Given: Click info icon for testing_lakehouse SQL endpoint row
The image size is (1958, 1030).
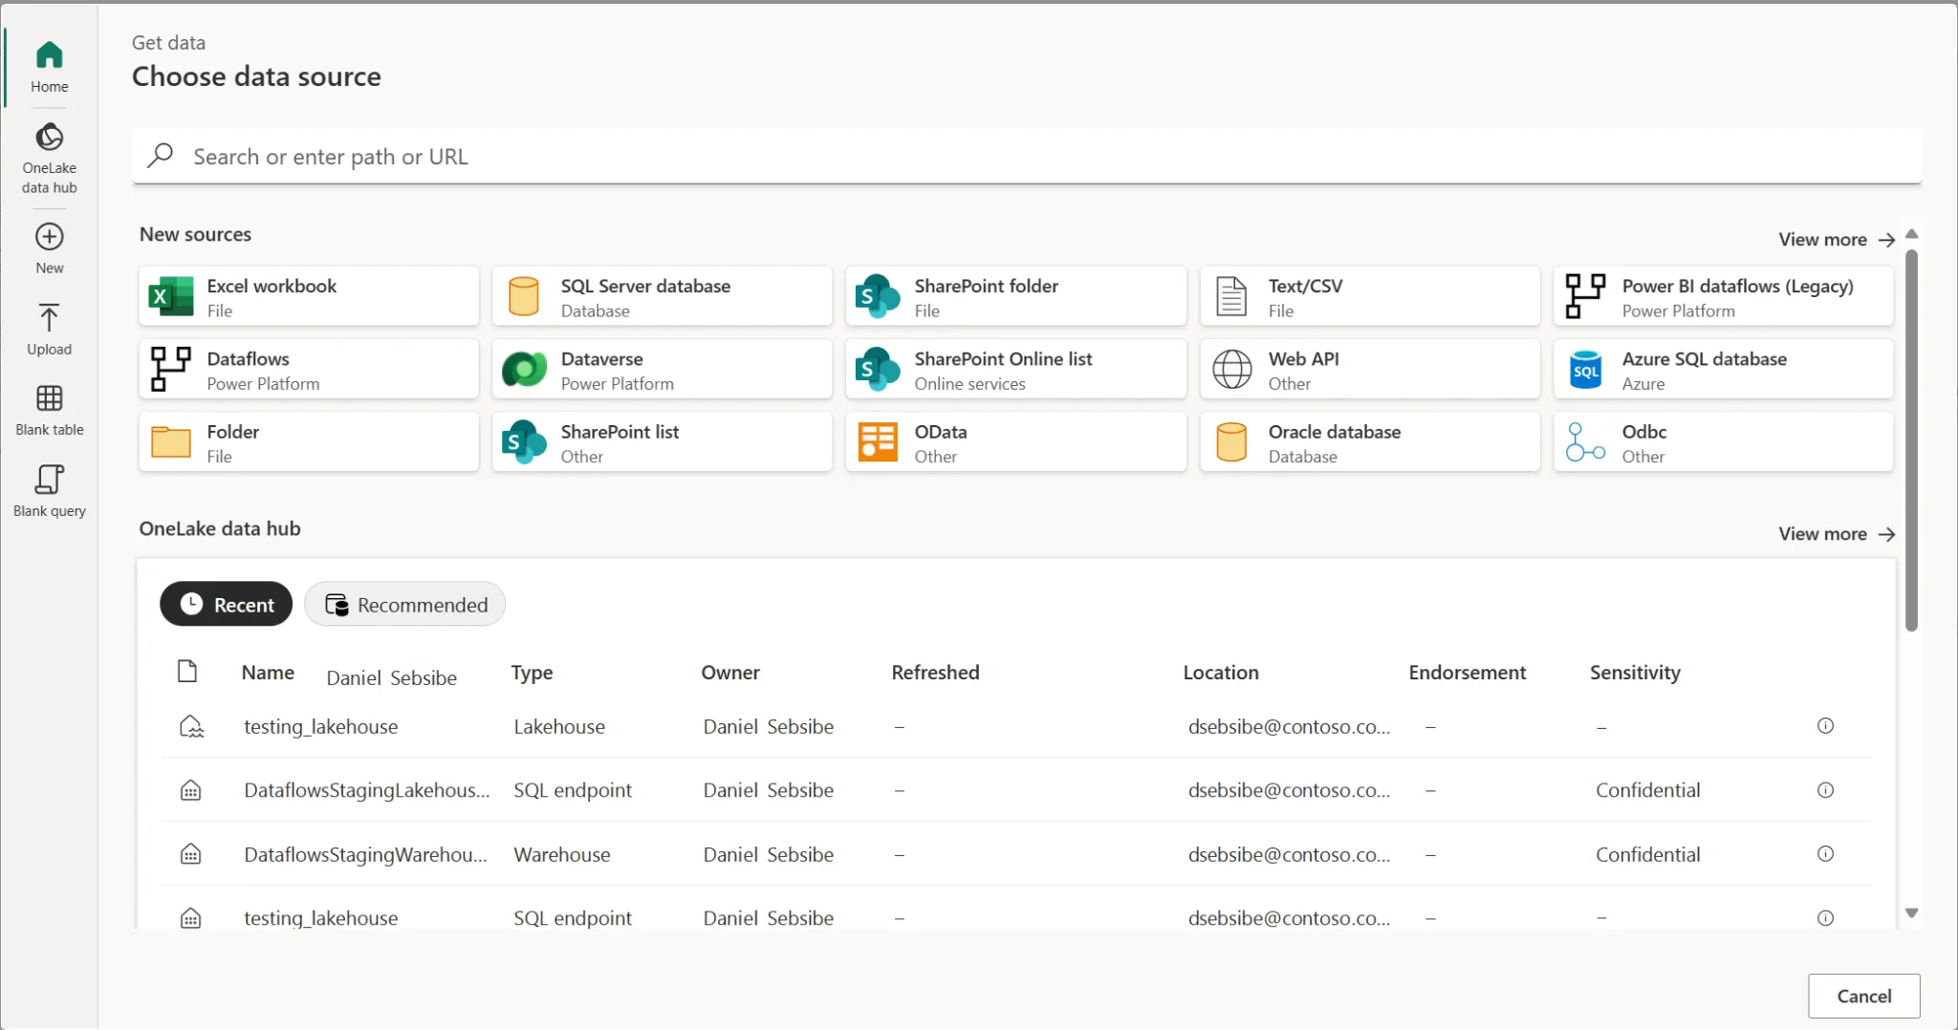Looking at the screenshot, I should coord(1825,918).
